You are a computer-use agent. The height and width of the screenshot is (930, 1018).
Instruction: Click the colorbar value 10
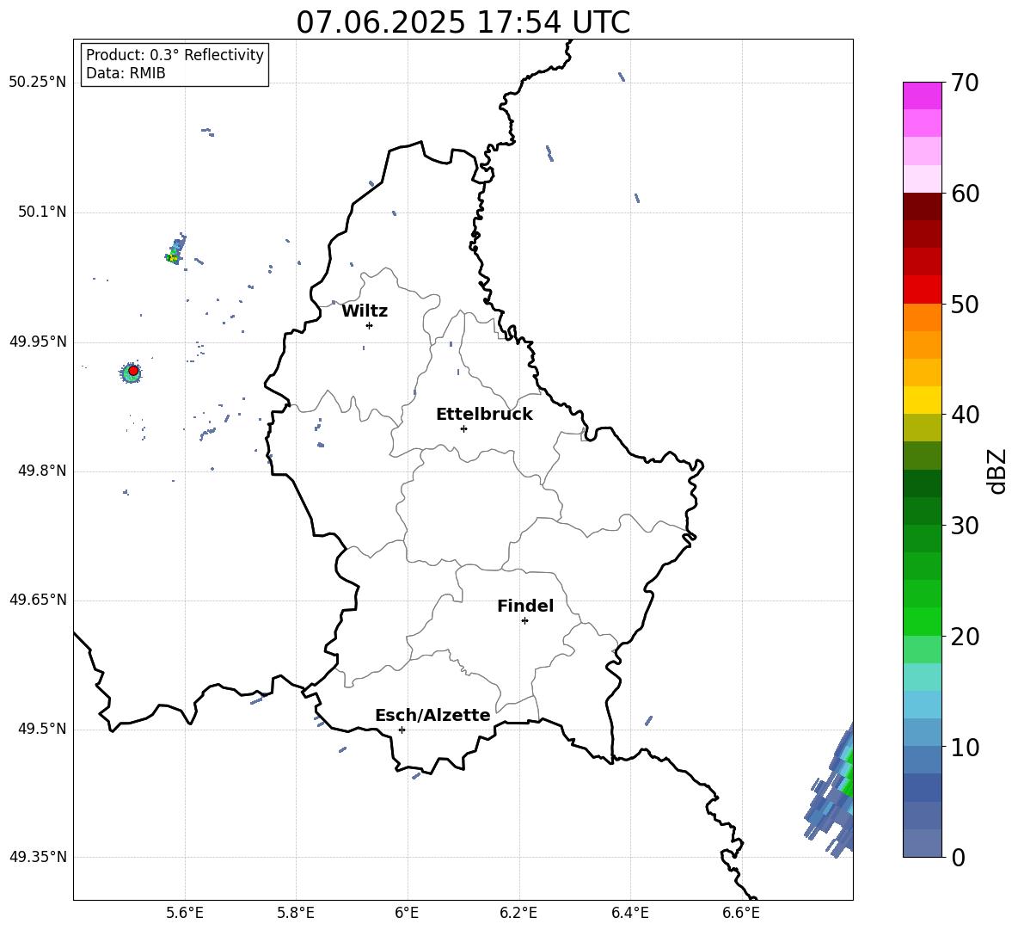[x=965, y=747]
